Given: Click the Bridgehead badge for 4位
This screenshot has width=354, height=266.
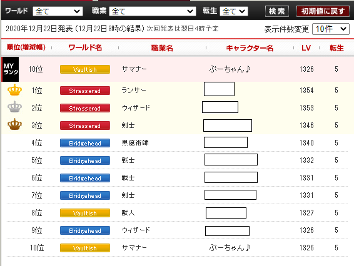Looking at the screenshot, I should (x=85, y=143).
